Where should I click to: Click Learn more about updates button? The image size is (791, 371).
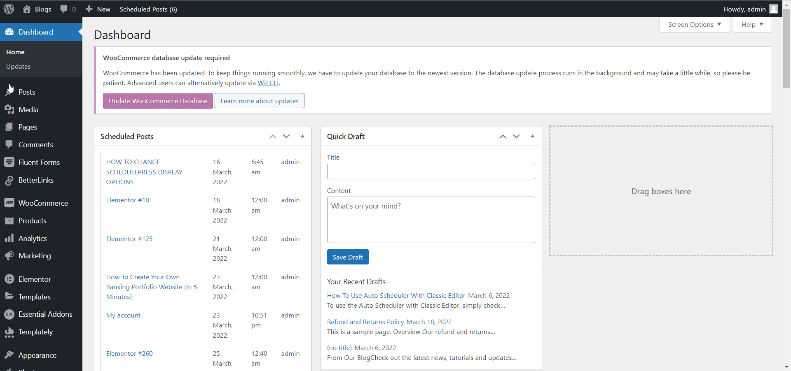[x=260, y=101]
